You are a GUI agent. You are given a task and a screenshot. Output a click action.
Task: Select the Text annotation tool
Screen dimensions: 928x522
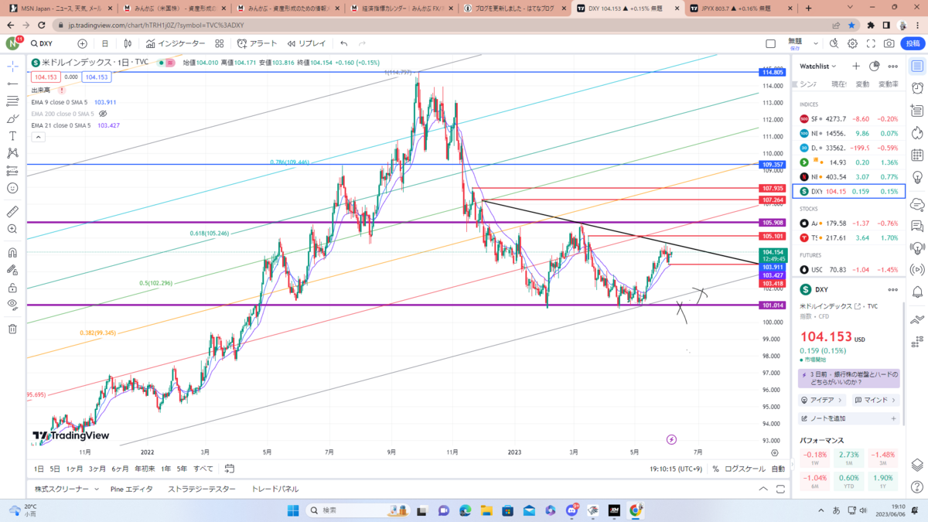[x=12, y=136]
